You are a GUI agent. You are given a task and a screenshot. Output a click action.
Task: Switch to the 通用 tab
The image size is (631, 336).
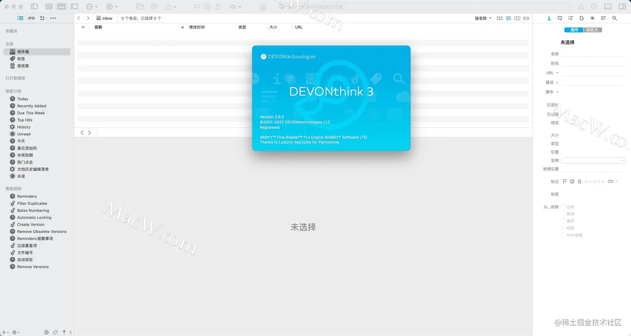(x=574, y=30)
